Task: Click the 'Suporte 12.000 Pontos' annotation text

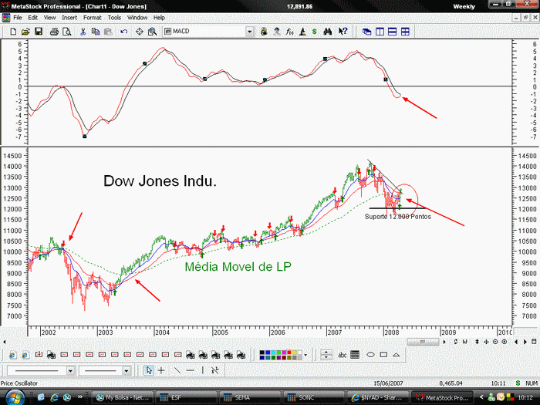Action: (398, 217)
